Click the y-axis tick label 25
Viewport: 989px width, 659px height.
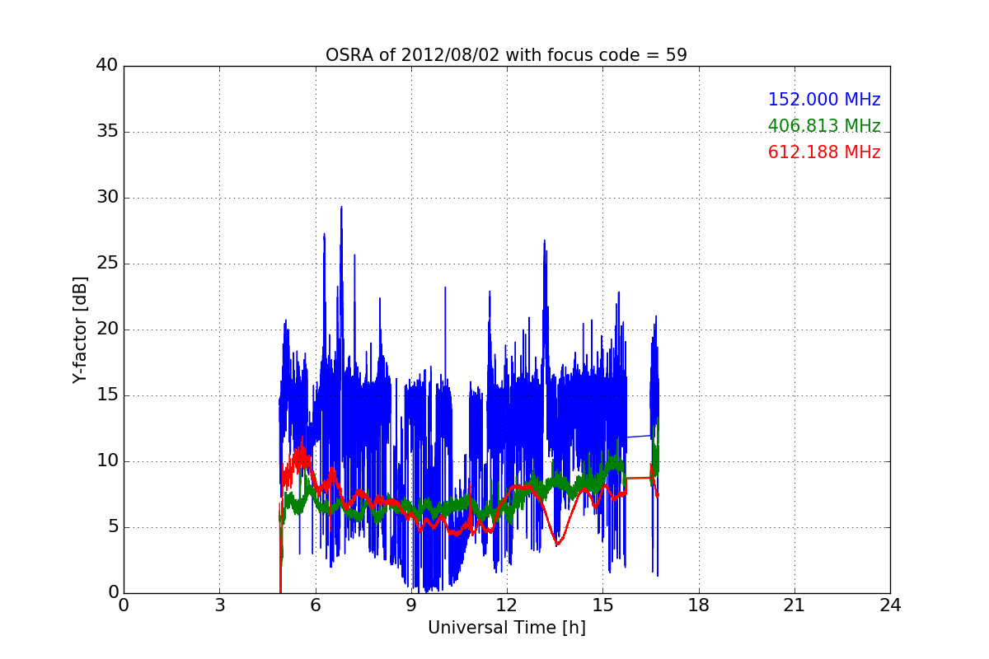(106, 264)
